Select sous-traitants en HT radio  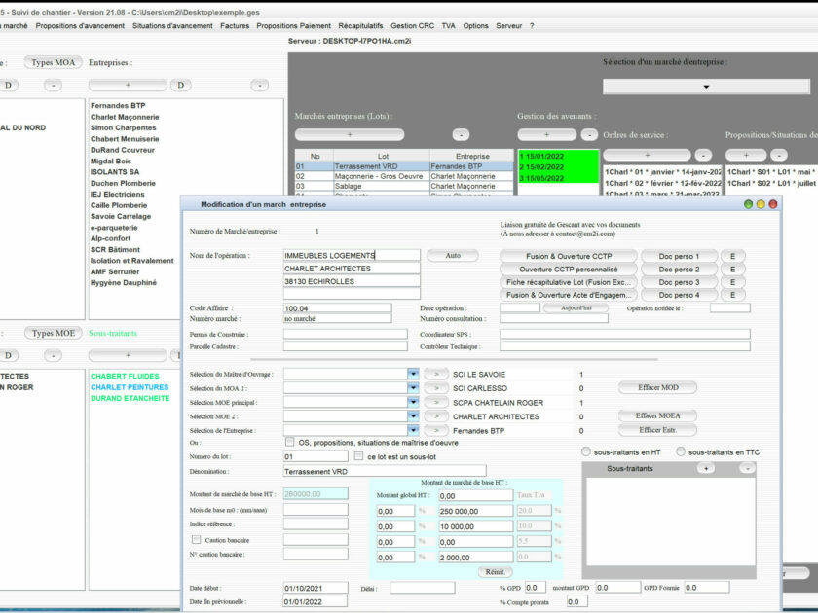pos(586,451)
